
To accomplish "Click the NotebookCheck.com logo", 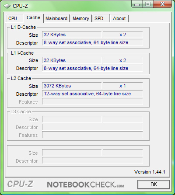I will coord(85,185).
